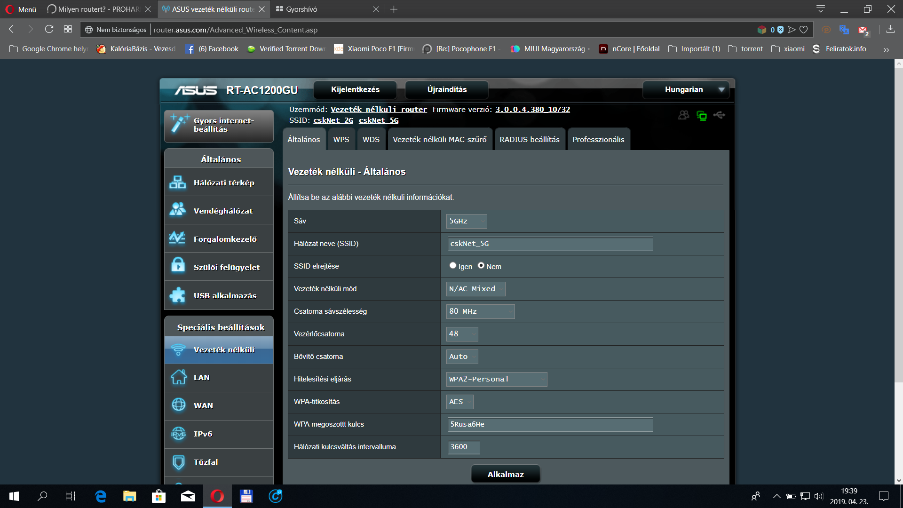Switch to the RADIUS beállítás tab
The height and width of the screenshot is (508, 903).
530,139
